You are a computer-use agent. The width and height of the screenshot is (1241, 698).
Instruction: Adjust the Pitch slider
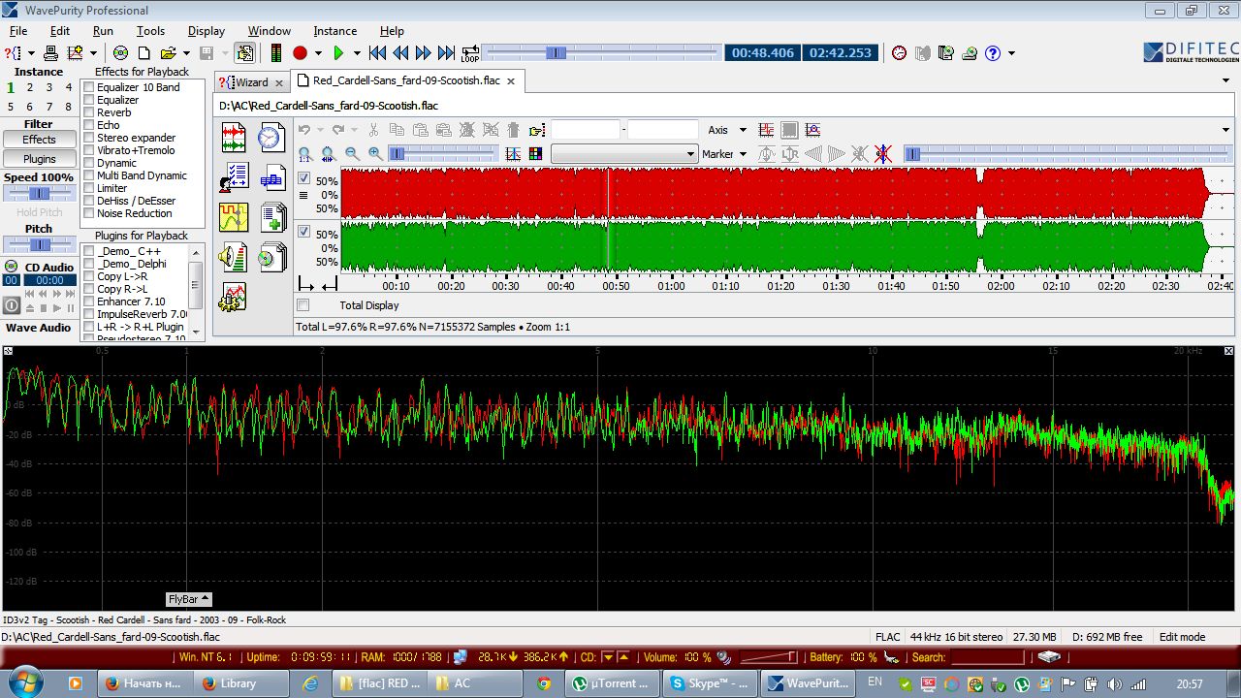(40, 244)
